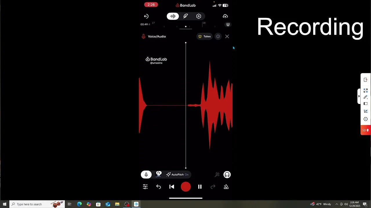The image size is (371, 208).
Task: Open the Windows Start menu
Action: coord(5,204)
